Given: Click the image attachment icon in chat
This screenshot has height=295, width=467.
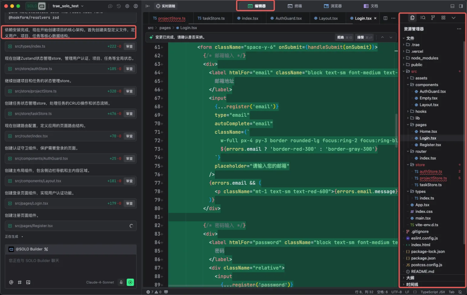Looking at the screenshot, I should 28,282.
